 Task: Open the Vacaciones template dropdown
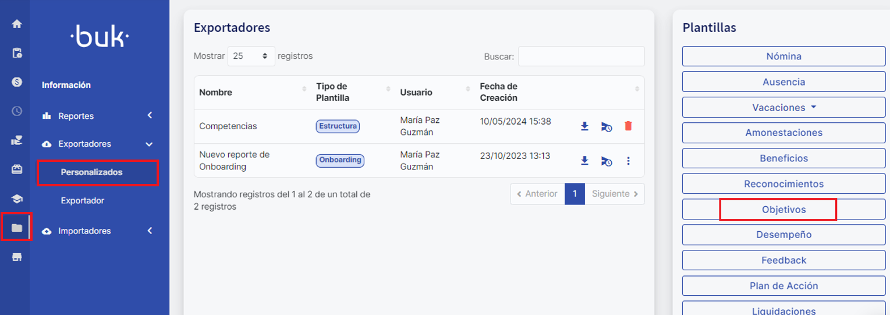783,108
